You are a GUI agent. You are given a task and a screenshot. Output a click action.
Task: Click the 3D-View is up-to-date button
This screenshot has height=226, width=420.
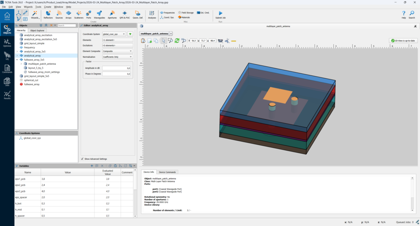(x=403, y=41)
